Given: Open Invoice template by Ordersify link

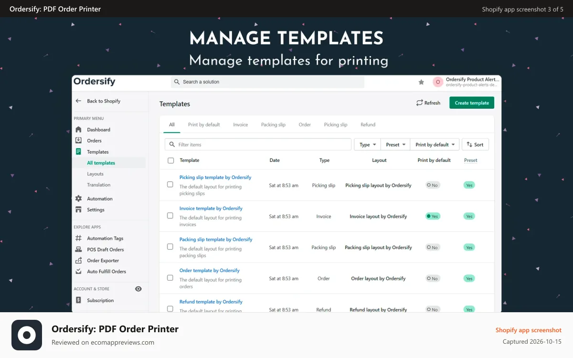Looking at the screenshot, I should pyautogui.click(x=211, y=208).
